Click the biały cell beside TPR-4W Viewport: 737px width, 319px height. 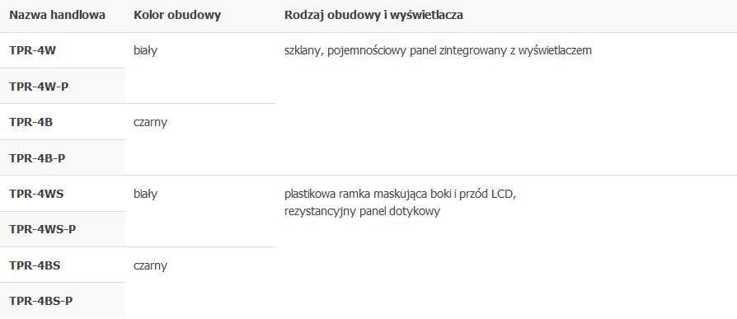(145, 51)
